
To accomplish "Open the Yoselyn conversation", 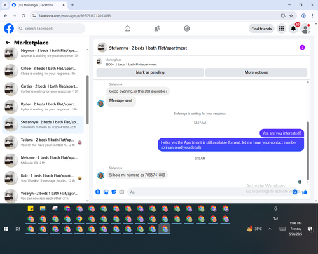I will (x=43, y=196).
